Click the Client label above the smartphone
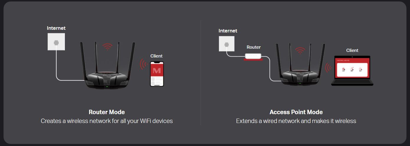This screenshot has height=146, width=410. click(156, 56)
